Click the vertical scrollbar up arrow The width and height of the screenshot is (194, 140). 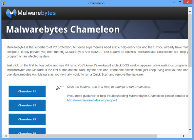[190, 11]
